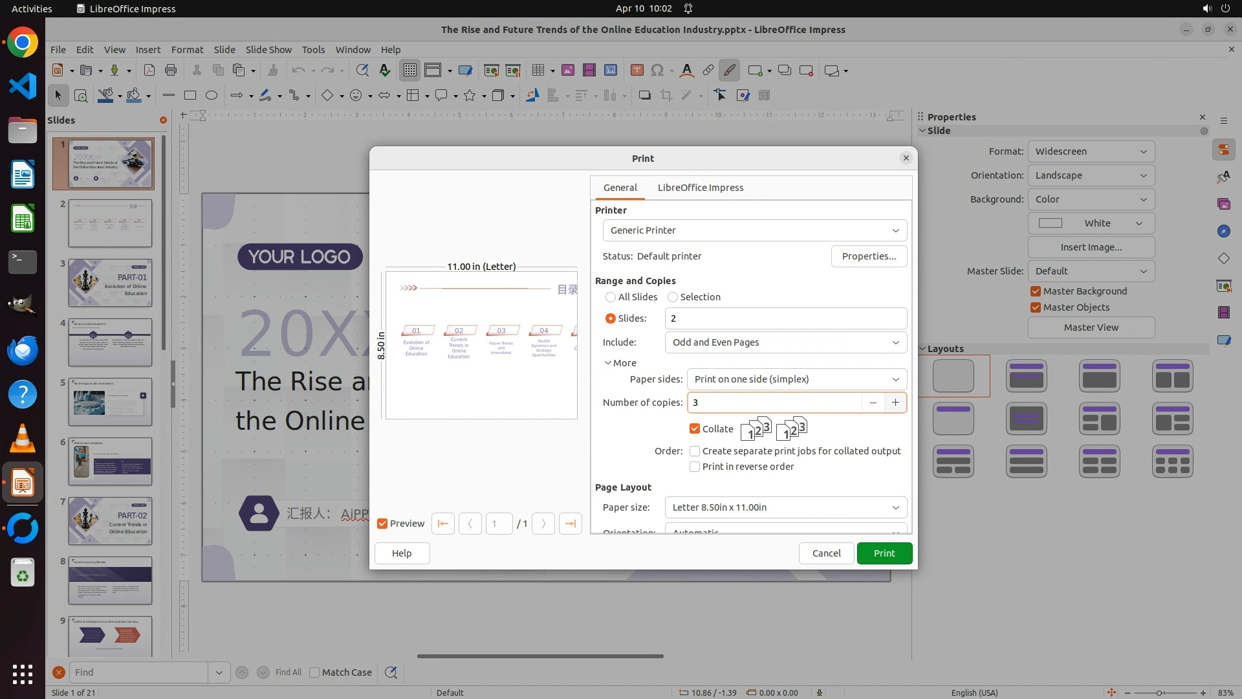Open VLC media player from dock
The image size is (1242, 699).
pos(23,439)
